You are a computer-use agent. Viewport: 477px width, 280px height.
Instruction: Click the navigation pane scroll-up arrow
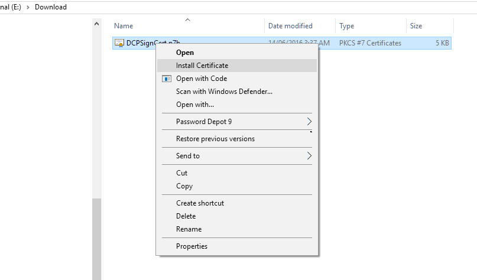click(96, 24)
